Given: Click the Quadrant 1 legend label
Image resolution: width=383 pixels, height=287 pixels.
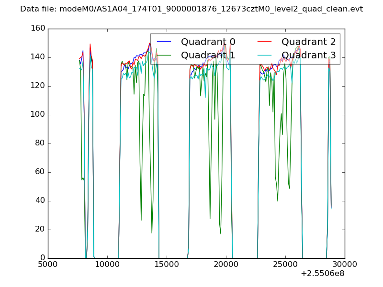Looking at the screenshot, I should point(208,55).
